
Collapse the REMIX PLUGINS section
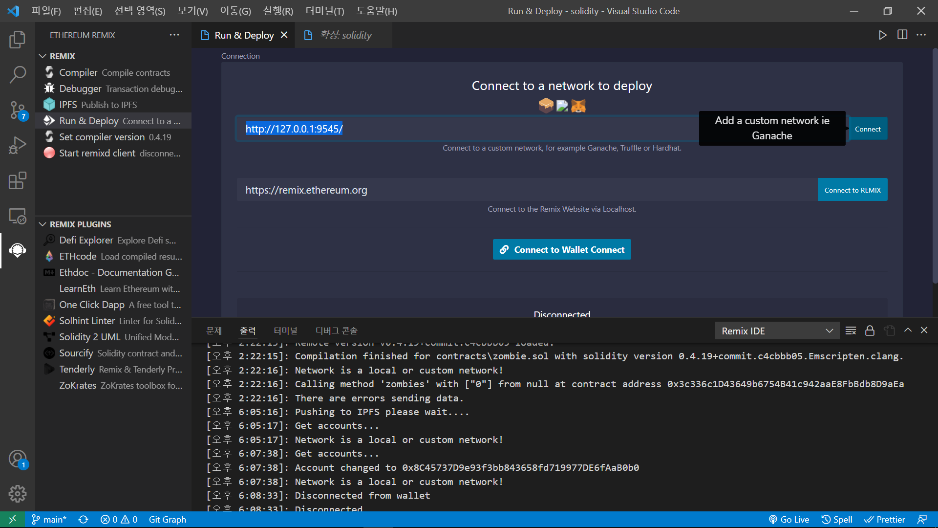(43, 224)
